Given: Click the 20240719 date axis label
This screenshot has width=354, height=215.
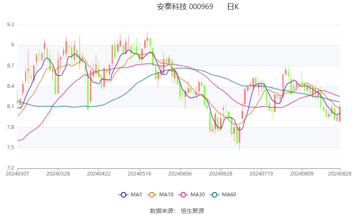Looking at the screenshot, I should click(x=261, y=174).
